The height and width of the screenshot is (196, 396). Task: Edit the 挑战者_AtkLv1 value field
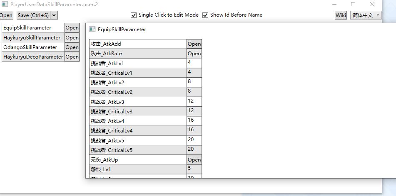coord(194,63)
